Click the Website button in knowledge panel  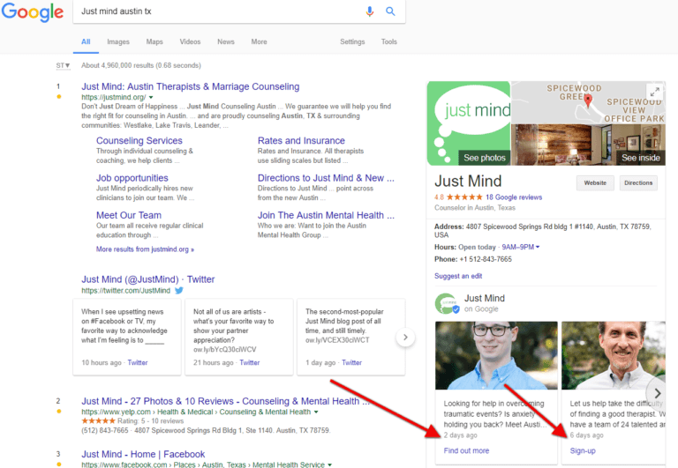595,183
